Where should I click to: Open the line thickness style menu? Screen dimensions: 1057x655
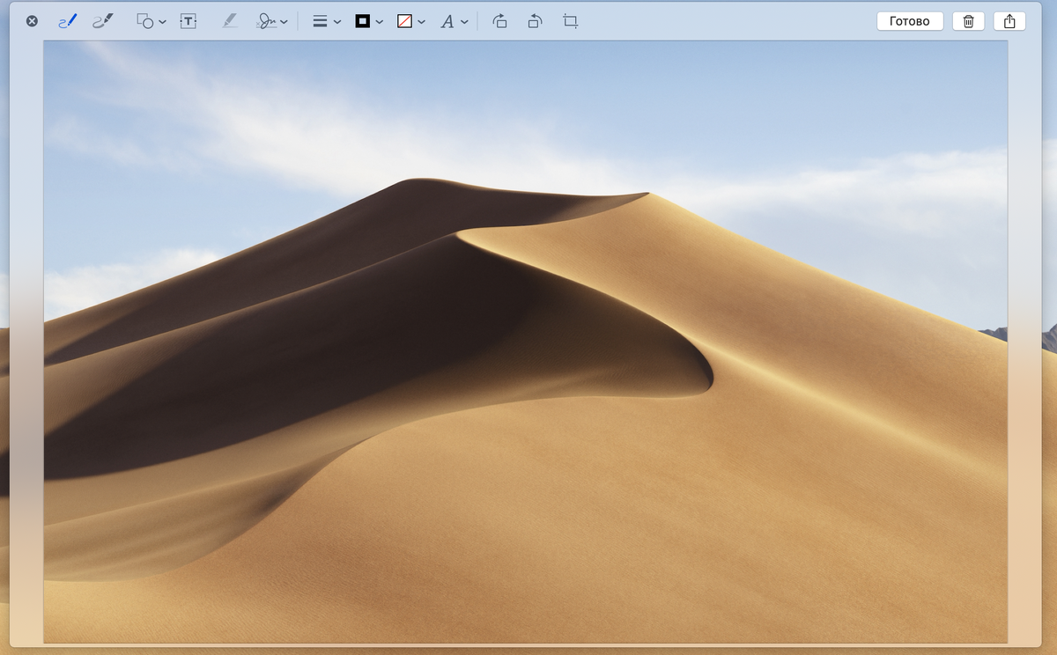pos(327,21)
